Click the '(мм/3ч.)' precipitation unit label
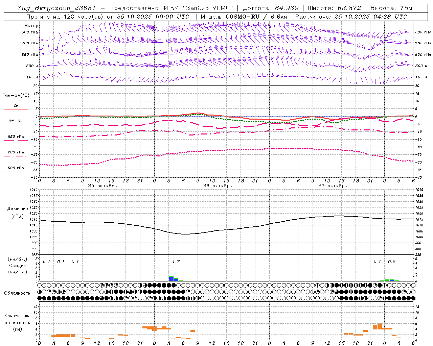This screenshot has height=346, width=433. coord(18,259)
